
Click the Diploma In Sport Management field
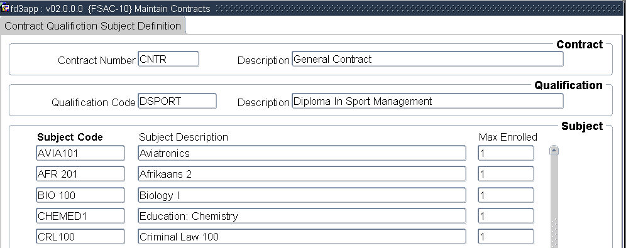point(427,101)
